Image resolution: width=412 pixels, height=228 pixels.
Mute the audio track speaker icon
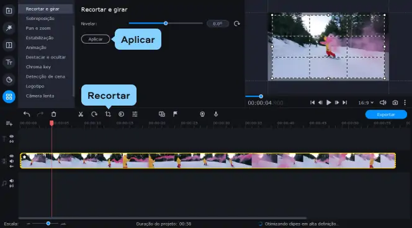click(12, 181)
